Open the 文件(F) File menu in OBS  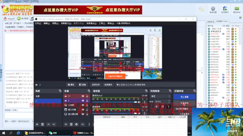click(38, 24)
